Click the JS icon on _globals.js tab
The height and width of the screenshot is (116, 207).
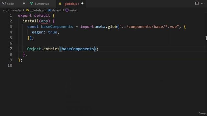(60, 4)
